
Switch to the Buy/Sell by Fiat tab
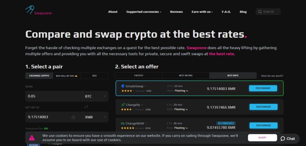(x=67, y=76)
